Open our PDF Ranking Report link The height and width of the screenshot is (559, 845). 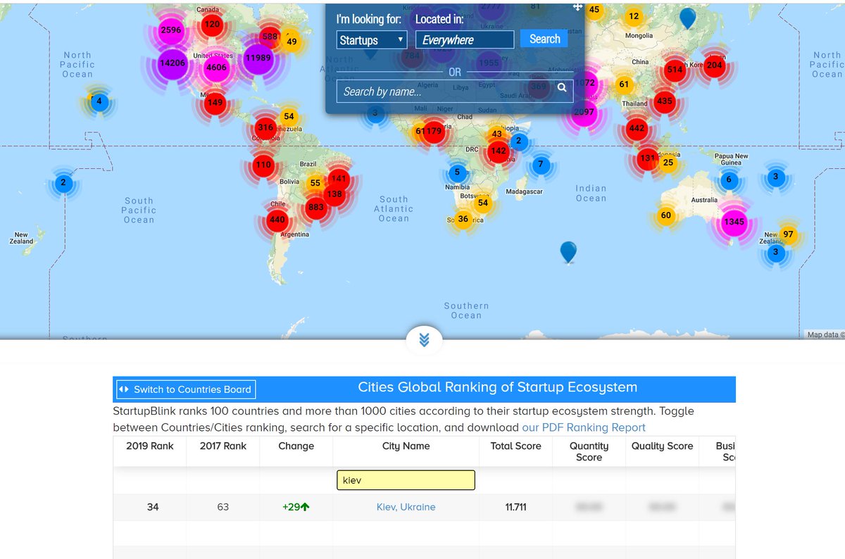(584, 427)
